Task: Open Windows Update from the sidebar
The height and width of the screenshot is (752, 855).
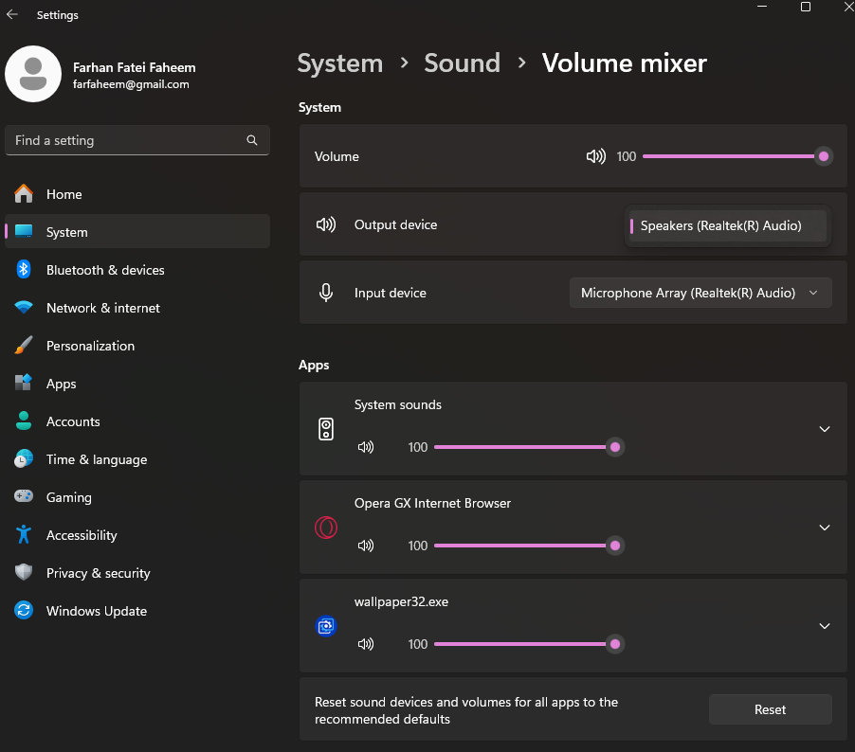Action: click(96, 611)
